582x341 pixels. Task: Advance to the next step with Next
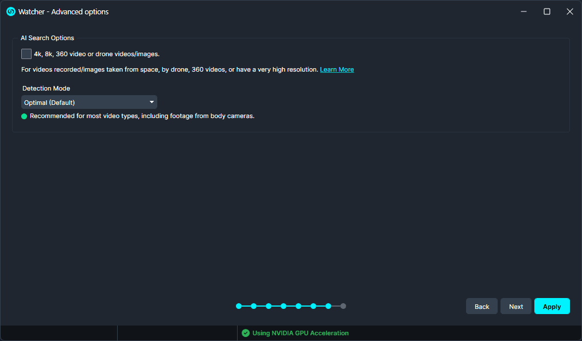point(515,306)
